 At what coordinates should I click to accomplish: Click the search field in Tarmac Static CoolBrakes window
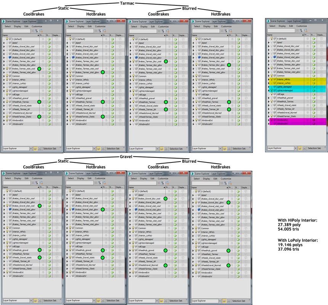coord(17,30)
